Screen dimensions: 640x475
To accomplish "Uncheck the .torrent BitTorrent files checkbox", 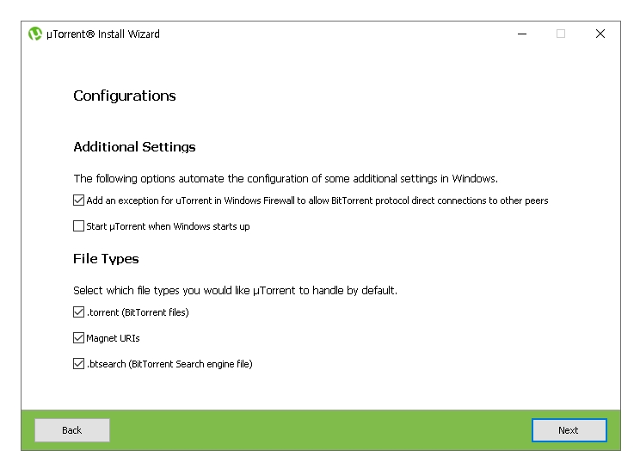I will click(78, 312).
